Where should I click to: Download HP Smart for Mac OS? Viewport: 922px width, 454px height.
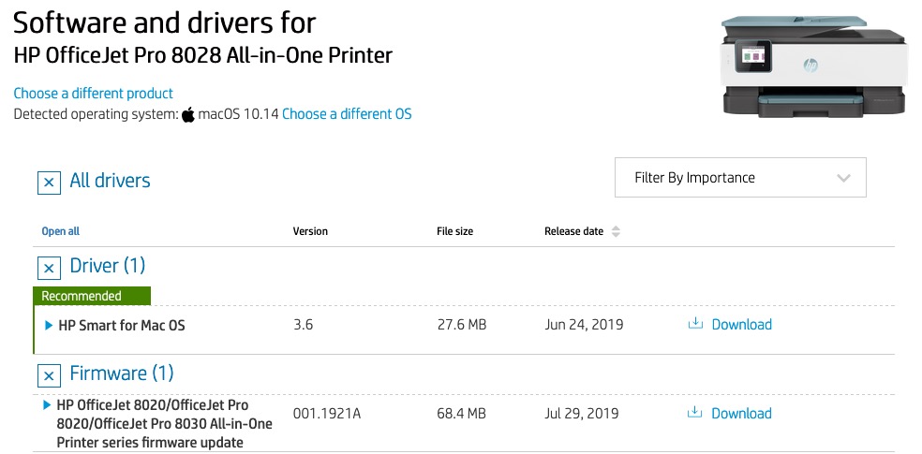741,325
